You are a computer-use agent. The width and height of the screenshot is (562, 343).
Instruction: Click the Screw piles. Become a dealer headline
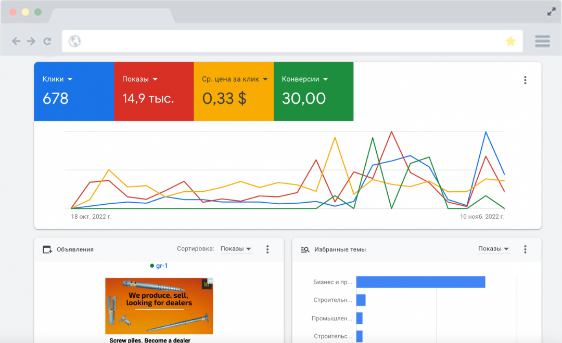[150, 340]
